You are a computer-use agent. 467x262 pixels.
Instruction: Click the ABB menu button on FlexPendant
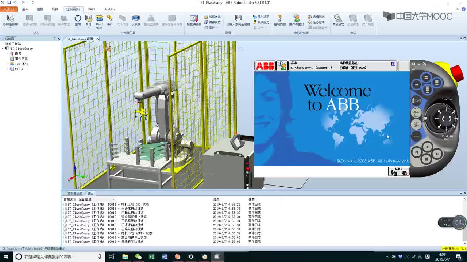coord(265,66)
